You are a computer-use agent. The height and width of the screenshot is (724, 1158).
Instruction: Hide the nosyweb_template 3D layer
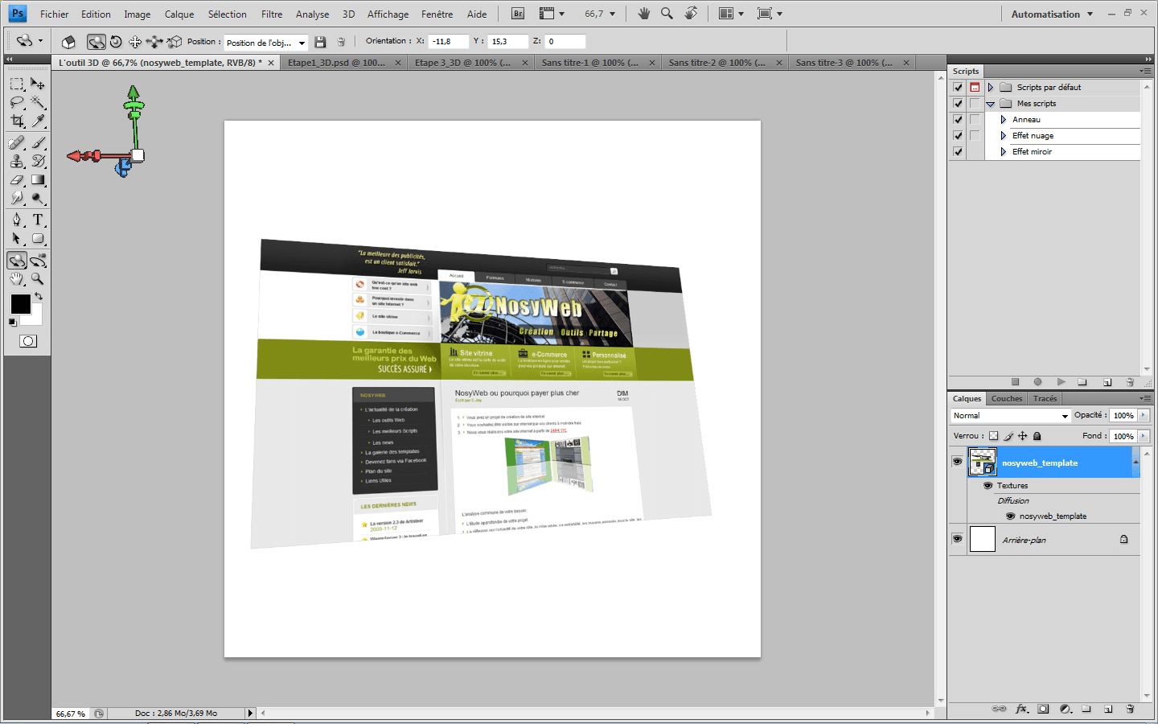coord(957,462)
